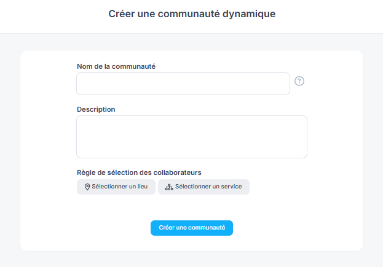383x267 pixels.
Task: Click inside the Description text area
Action: 191,136
